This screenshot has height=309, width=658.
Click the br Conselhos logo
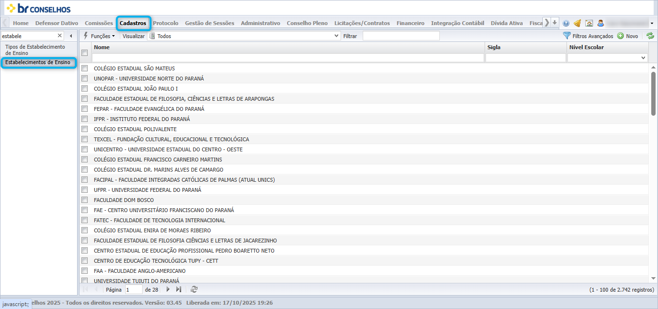point(38,8)
